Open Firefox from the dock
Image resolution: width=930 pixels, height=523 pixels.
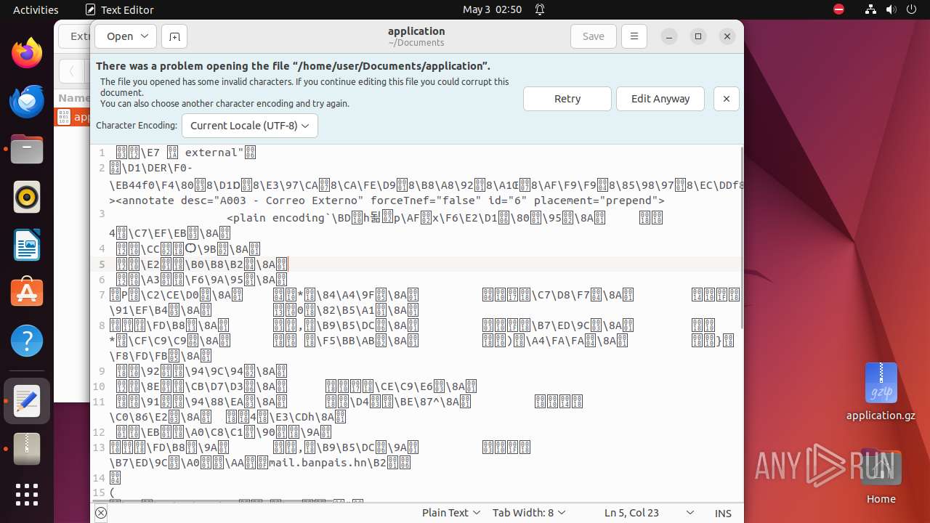pos(27,53)
